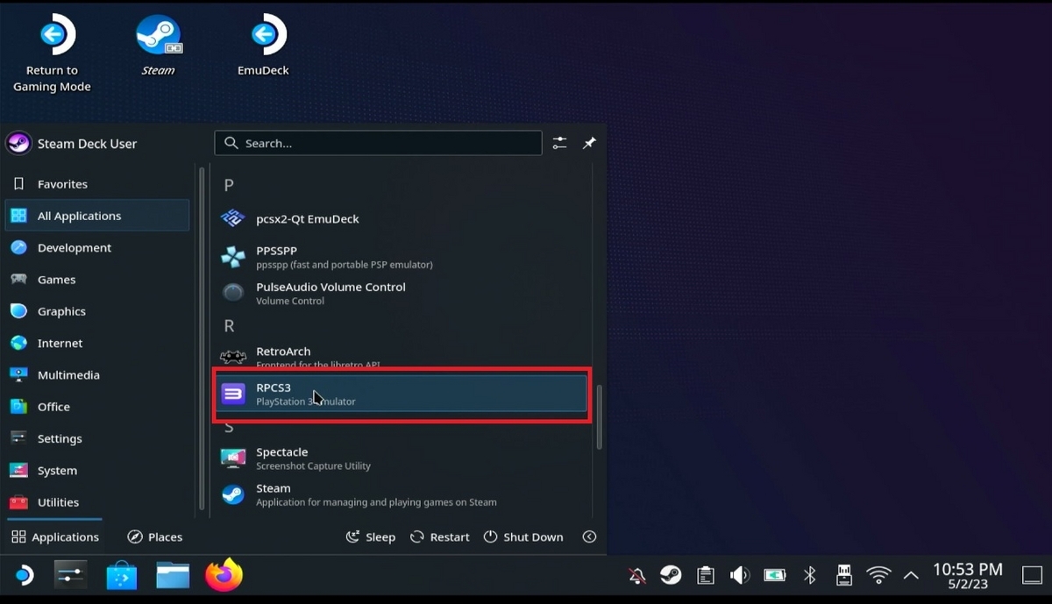Image resolution: width=1052 pixels, height=604 pixels.
Task: Open the clipboard tray icon
Action: coord(705,576)
